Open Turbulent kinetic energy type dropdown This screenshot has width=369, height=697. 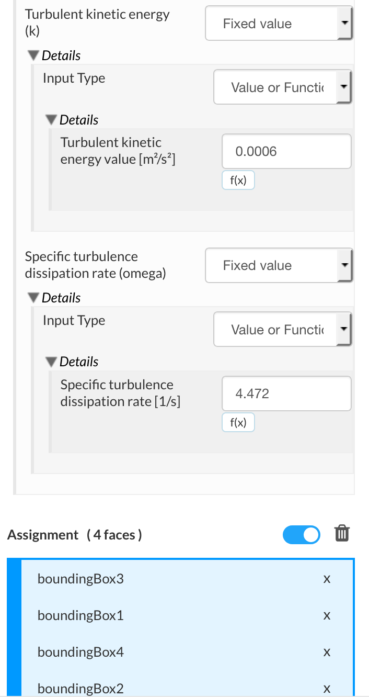coord(279,24)
